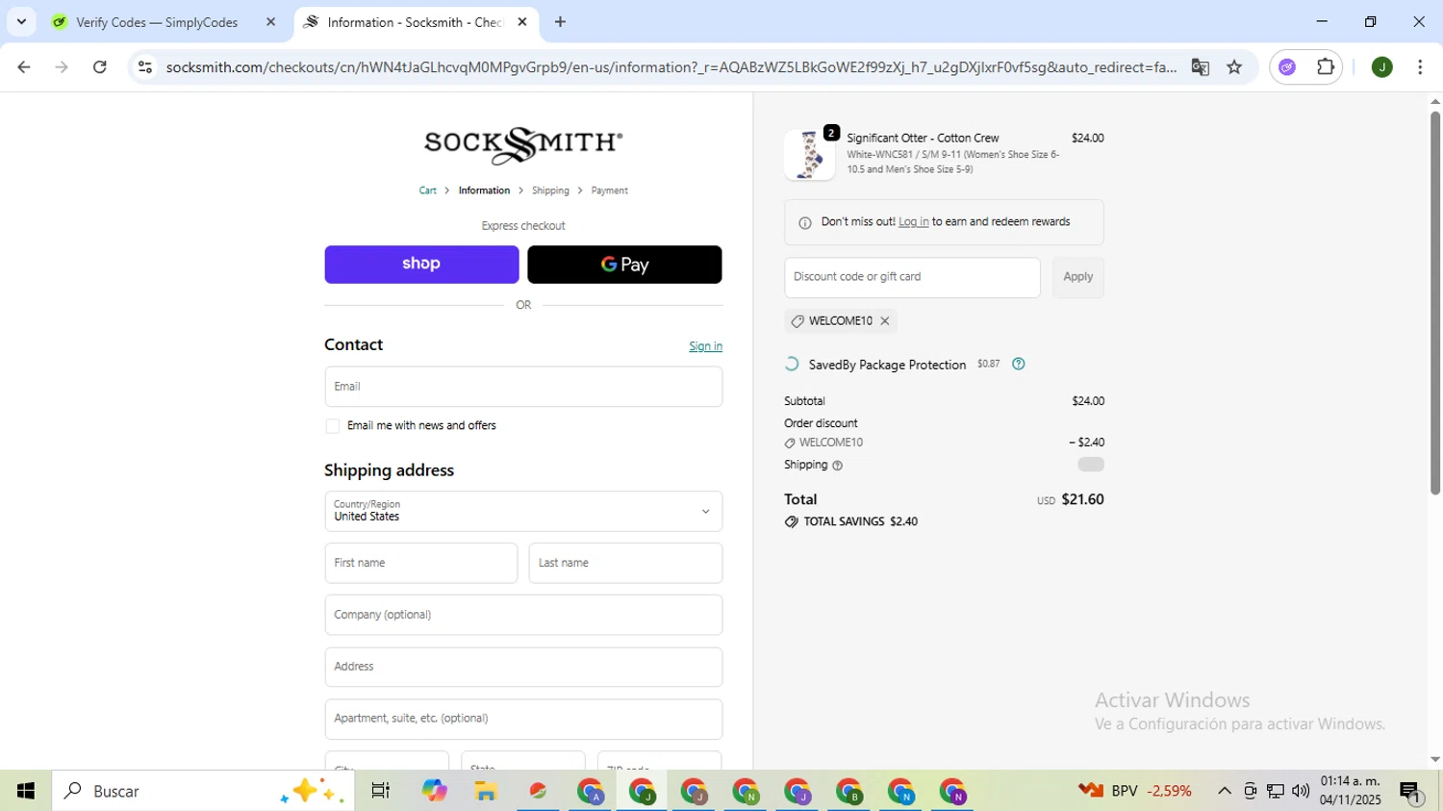
Task: Click the Sign in link
Action: [x=705, y=346]
